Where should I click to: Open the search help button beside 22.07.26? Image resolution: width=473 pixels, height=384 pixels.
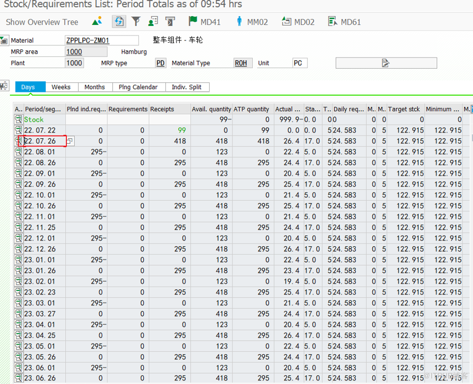pyautogui.click(x=70, y=141)
